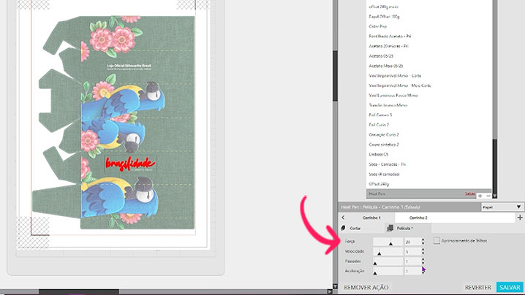Viewport: 525px width, 295px height.
Task: Click the minus icon to remove a material
Action: 488,196
